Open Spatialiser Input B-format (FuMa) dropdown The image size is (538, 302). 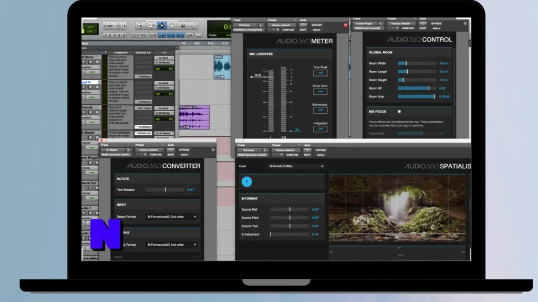(296, 166)
